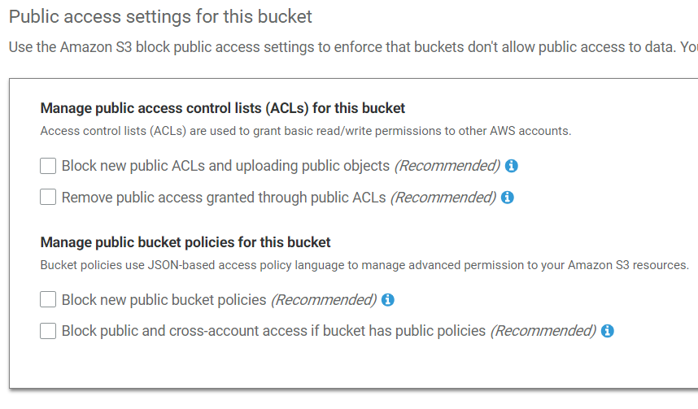Check the Block new public bucket policies box
This screenshot has height=409, width=698.
(x=48, y=300)
